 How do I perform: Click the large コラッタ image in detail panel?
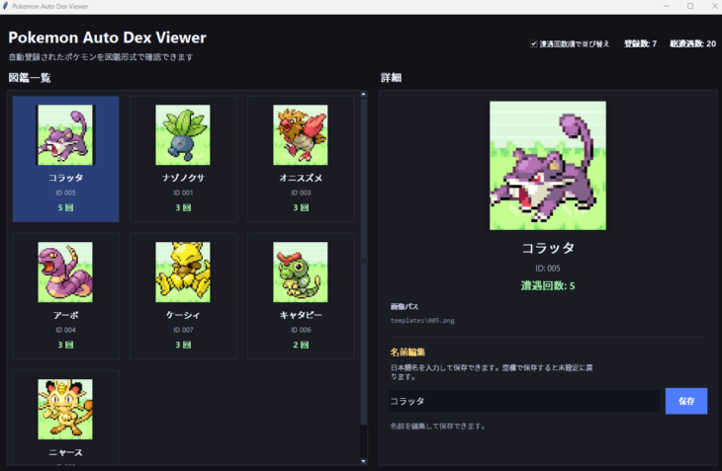click(548, 166)
